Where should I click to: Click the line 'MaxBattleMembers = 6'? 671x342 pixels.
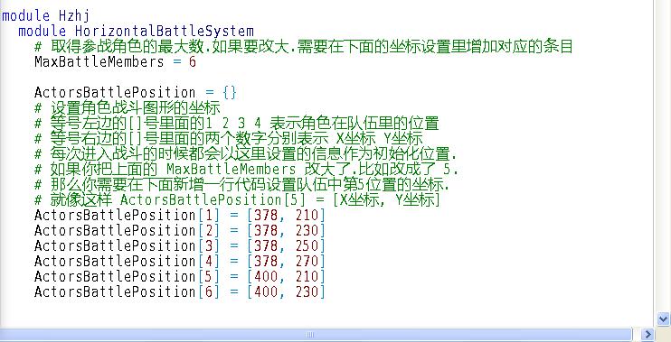pyautogui.click(x=115, y=62)
